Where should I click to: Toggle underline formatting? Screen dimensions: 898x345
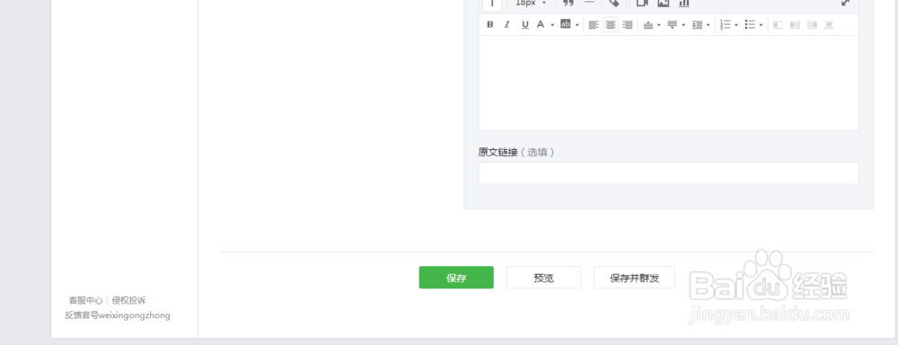pyautogui.click(x=525, y=24)
